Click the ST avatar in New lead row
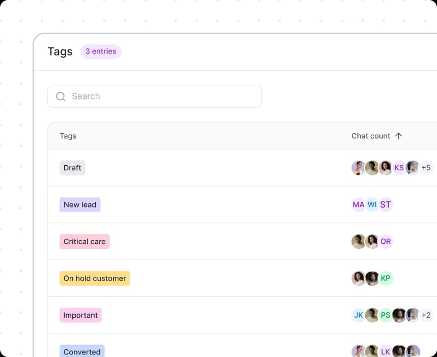This screenshot has height=357, width=437. tap(386, 205)
